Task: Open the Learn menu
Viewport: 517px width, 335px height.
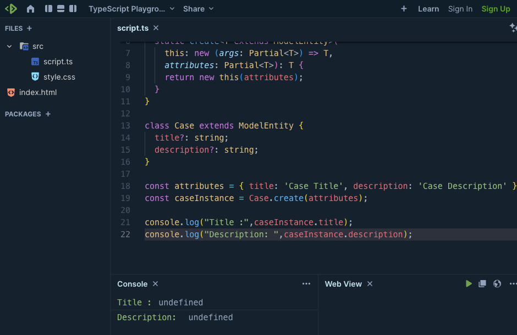Action: tap(428, 9)
